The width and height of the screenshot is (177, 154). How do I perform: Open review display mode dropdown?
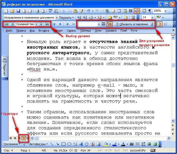pyautogui.click(x=57, y=18)
